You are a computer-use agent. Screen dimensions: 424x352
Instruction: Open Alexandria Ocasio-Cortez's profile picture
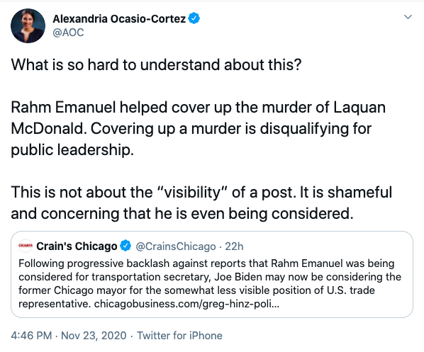[28, 25]
